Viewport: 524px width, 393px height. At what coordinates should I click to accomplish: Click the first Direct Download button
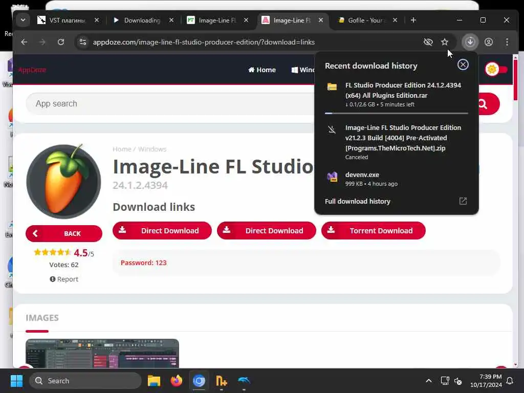(x=162, y=231)
